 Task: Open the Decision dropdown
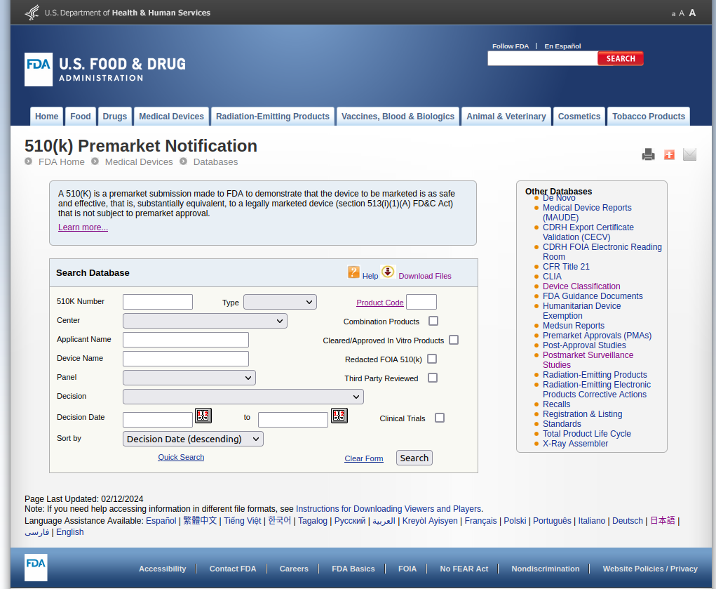pos(243,396)
